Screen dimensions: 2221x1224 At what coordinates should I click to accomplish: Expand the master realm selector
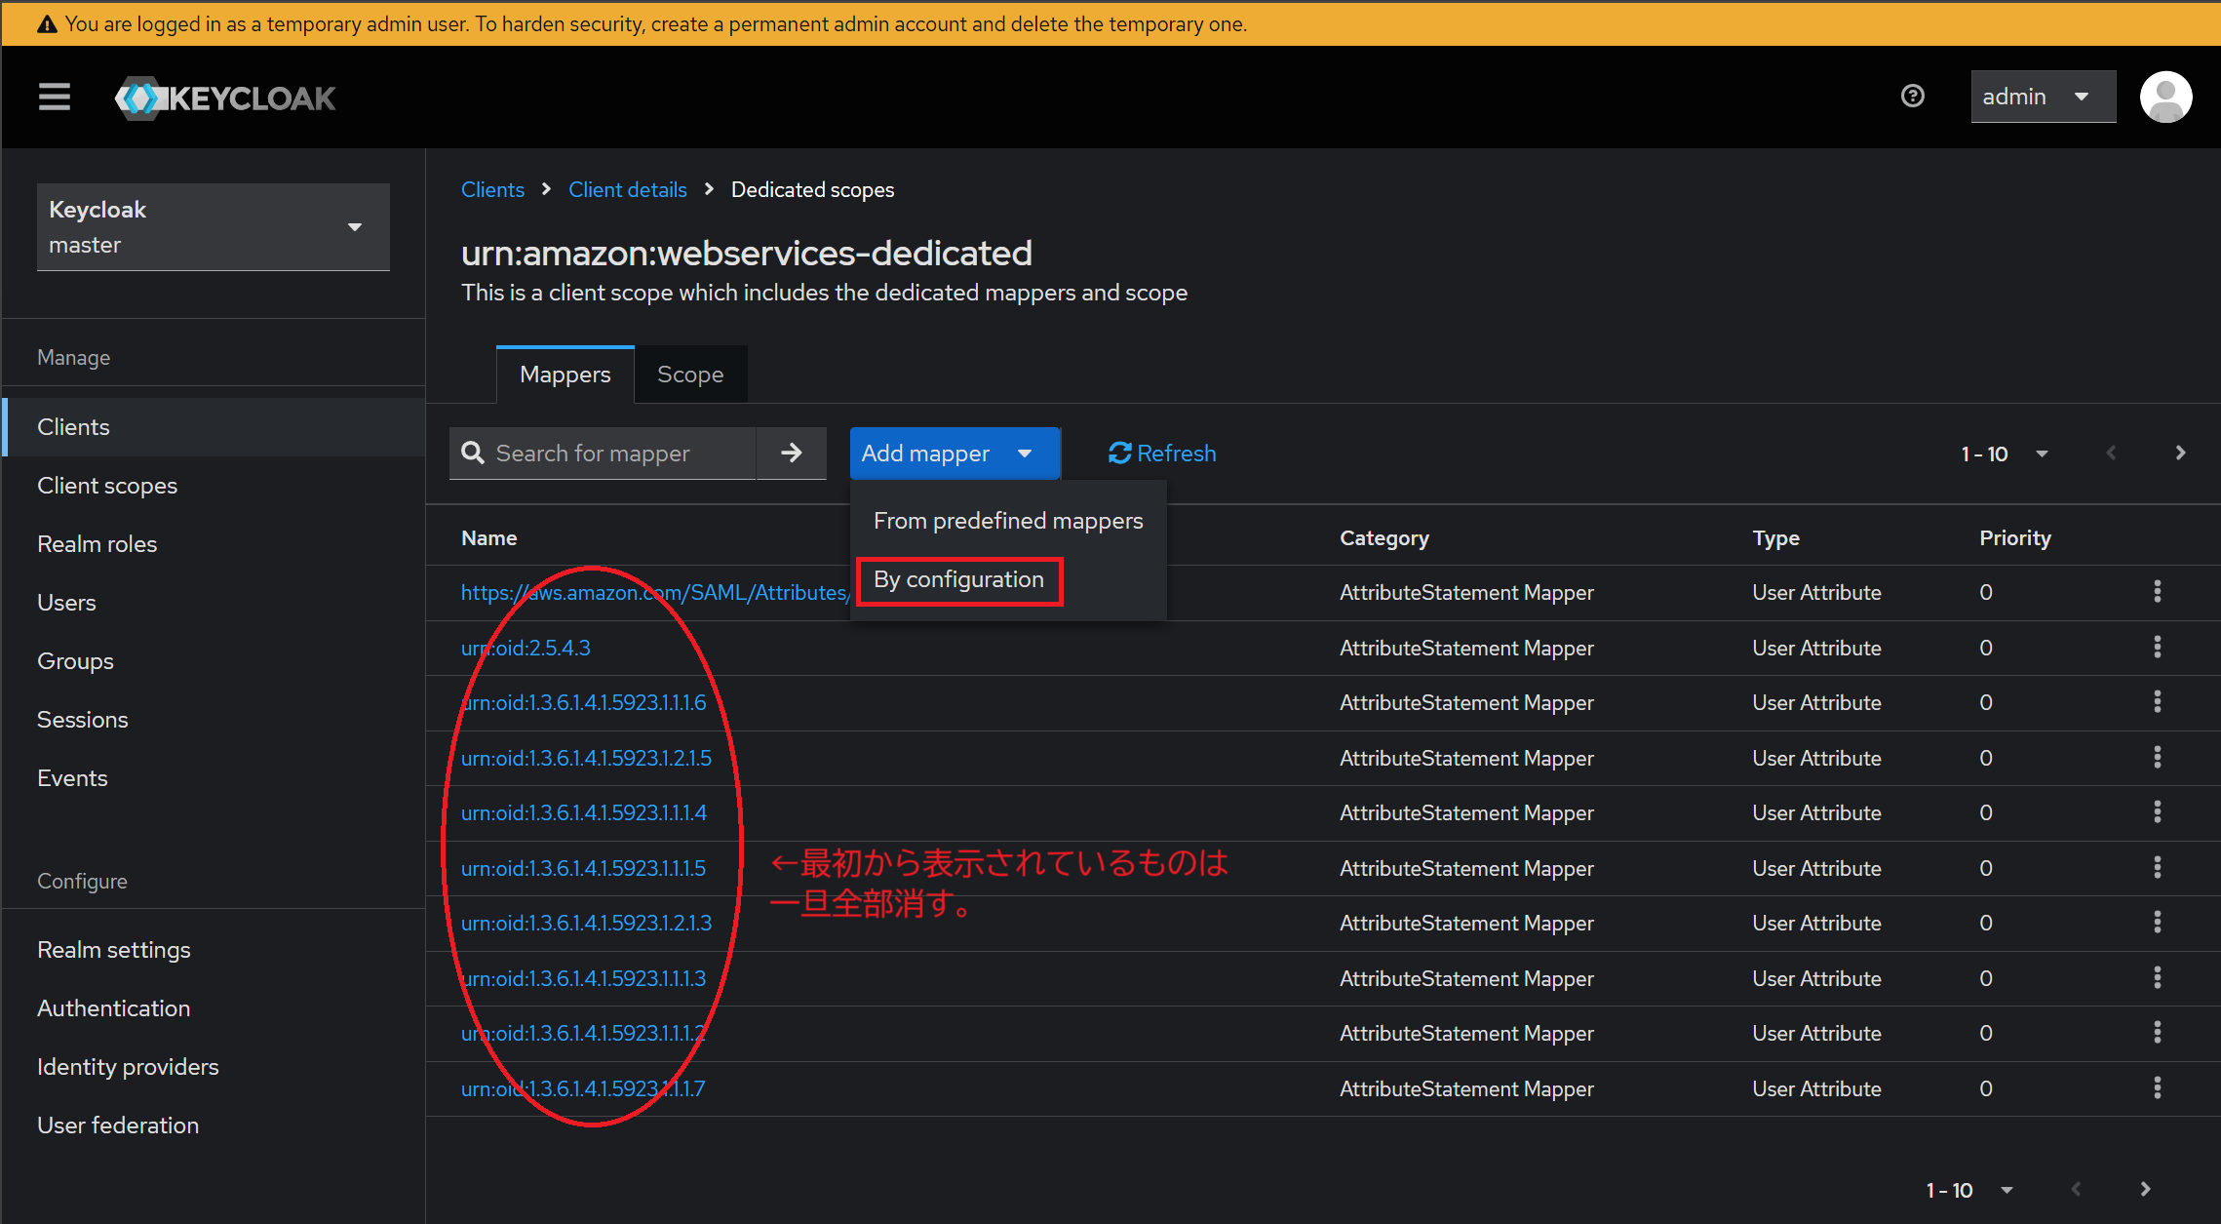tap(213, 226)
